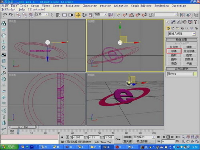The image size is (200, 150).
Task: Open the 全部 selection filter dropdown
Action: click(x=46, y=14)
